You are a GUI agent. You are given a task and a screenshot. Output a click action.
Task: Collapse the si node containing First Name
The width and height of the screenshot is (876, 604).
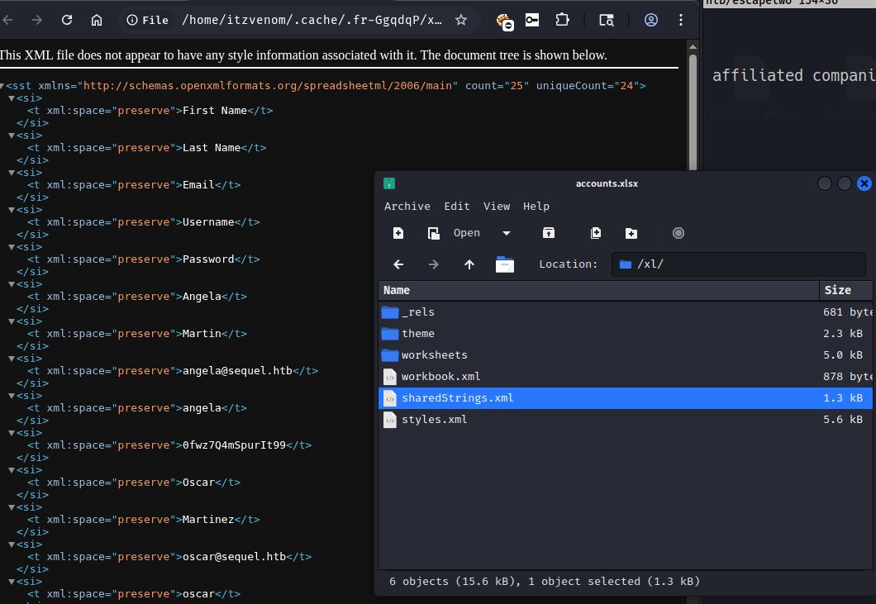tap(12, 98)
